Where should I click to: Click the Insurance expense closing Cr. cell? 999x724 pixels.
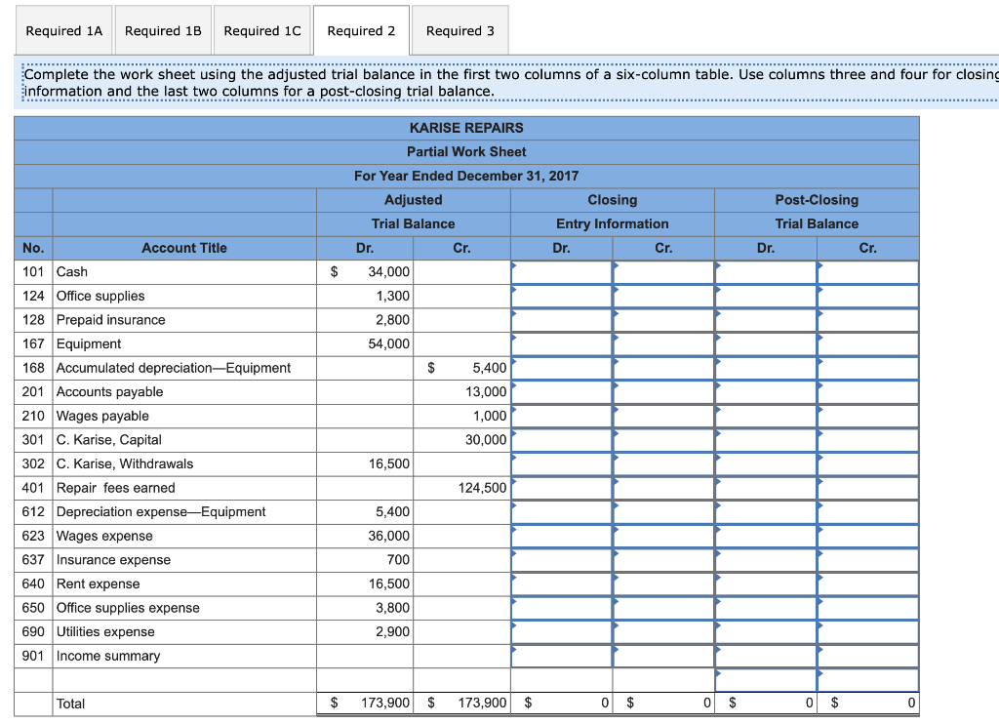pos(663,559)
